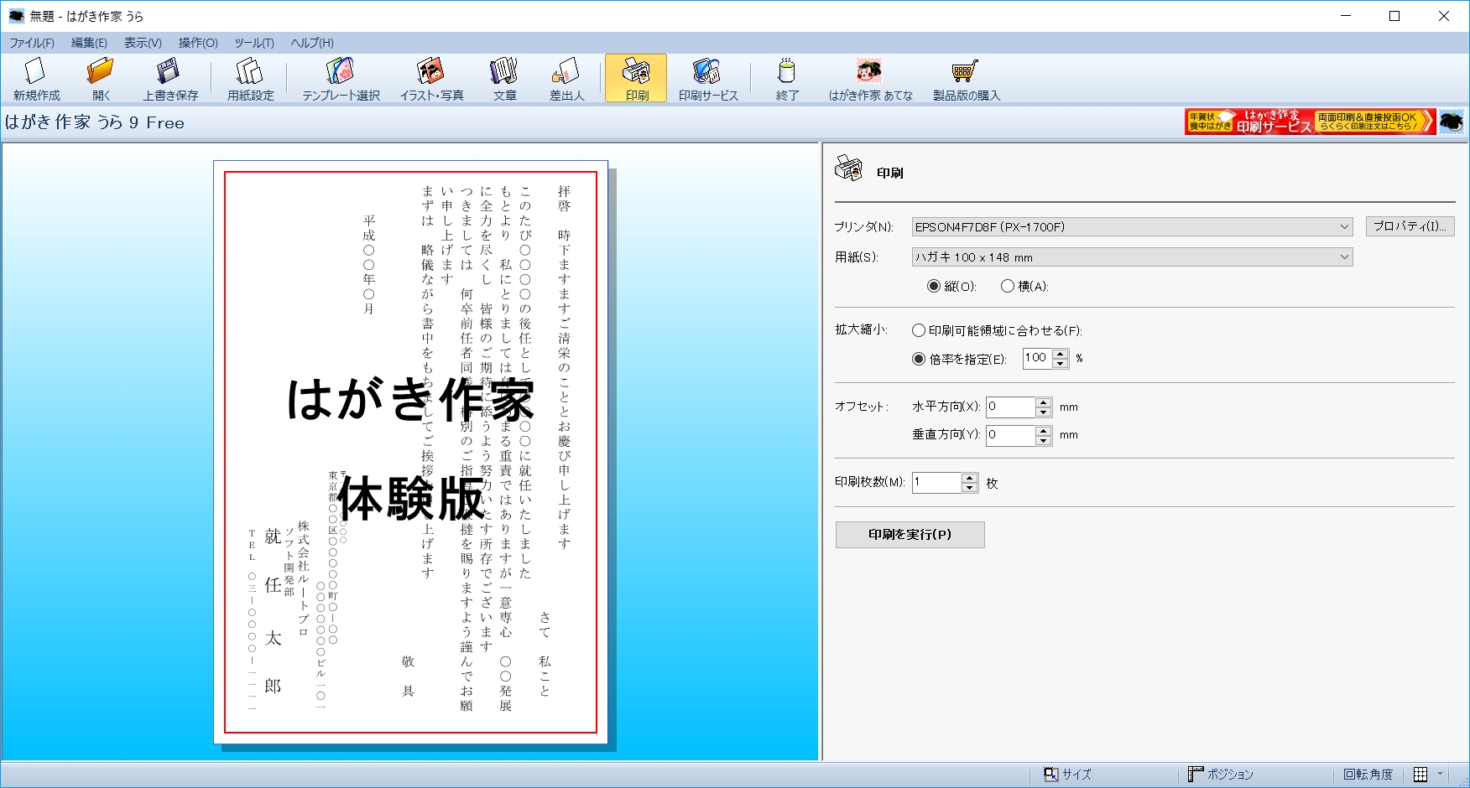Viewport: 1470px width, 788px height.
Task: Decrease the 倍率 percentage spinner
Action: tap(1061, 364)
